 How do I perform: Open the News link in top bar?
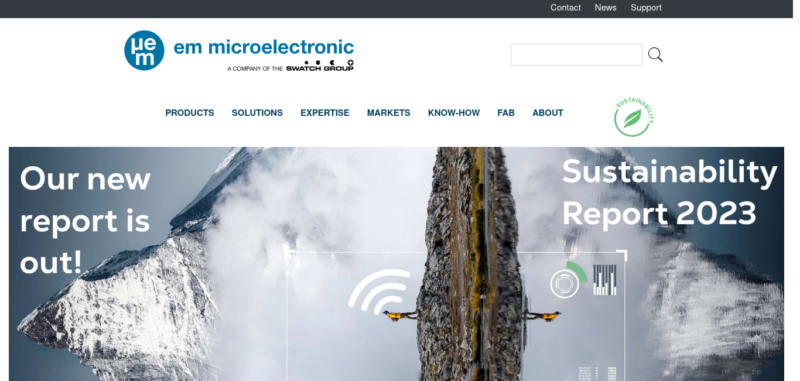click(606, 8)
